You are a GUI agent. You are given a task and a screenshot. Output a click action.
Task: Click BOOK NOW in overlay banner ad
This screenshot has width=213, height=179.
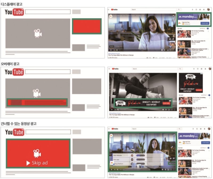[x=166, y=103]
